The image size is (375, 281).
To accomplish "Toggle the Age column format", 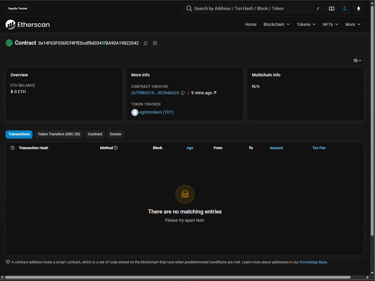I will click(190, 148).
